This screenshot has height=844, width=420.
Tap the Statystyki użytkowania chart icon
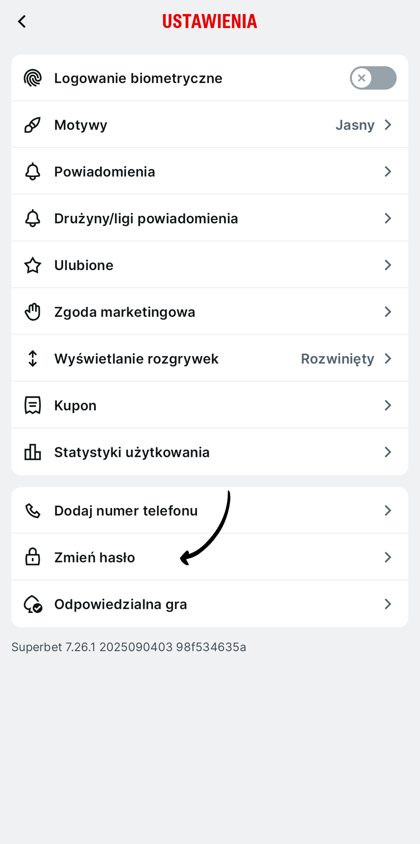pos(33,452)
